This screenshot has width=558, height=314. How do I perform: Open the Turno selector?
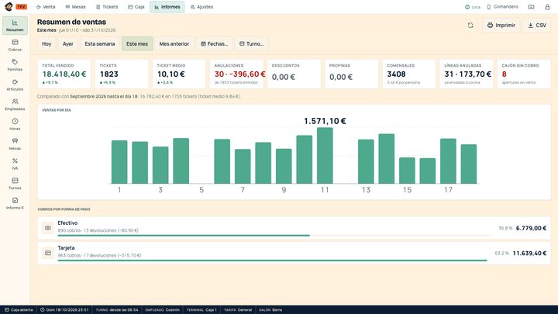coord(251,43)
